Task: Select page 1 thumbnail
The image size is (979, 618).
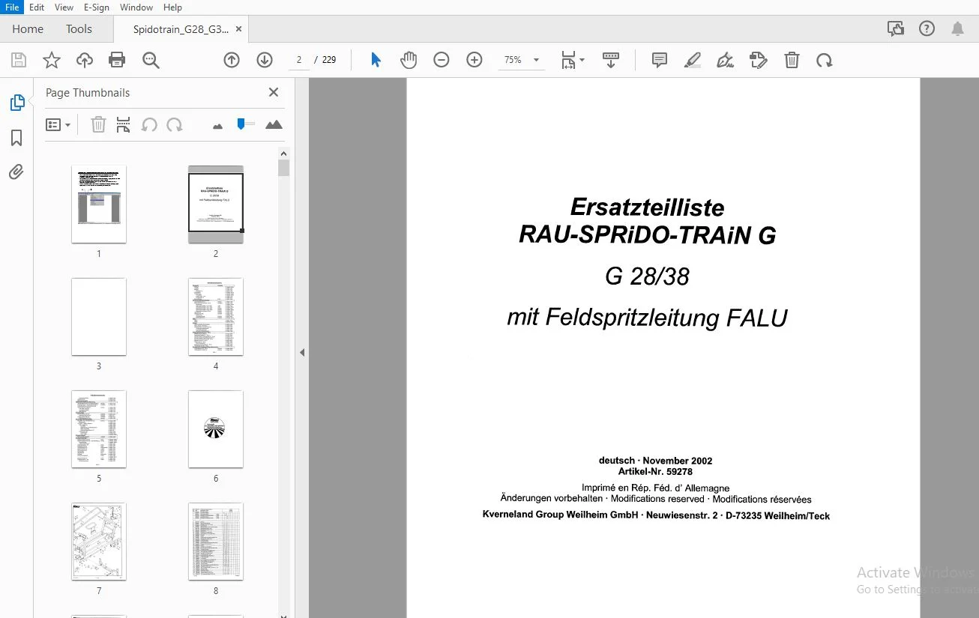Action: coord(99,204)
